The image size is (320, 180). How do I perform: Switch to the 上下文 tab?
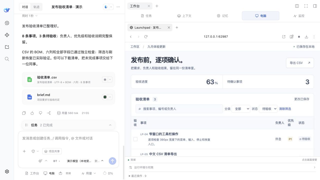184,16
